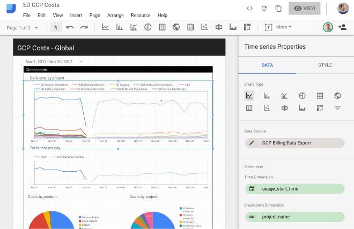The height and width of the screenshot is (229, 354).
Task: Insert a pivot table from toolbar
Action: click(247, 27)
